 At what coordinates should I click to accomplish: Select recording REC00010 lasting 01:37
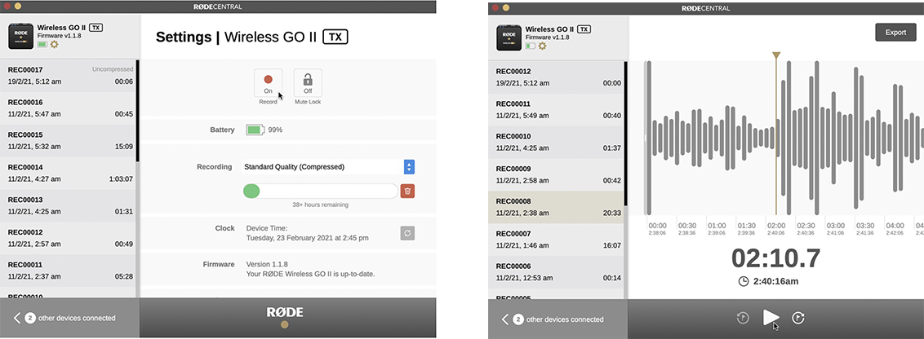[557, 142]
